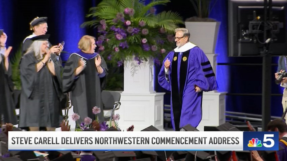This screenshot has width=287, height=161.
Task: Click the large black monitor on stand
Action: [258, 28]
